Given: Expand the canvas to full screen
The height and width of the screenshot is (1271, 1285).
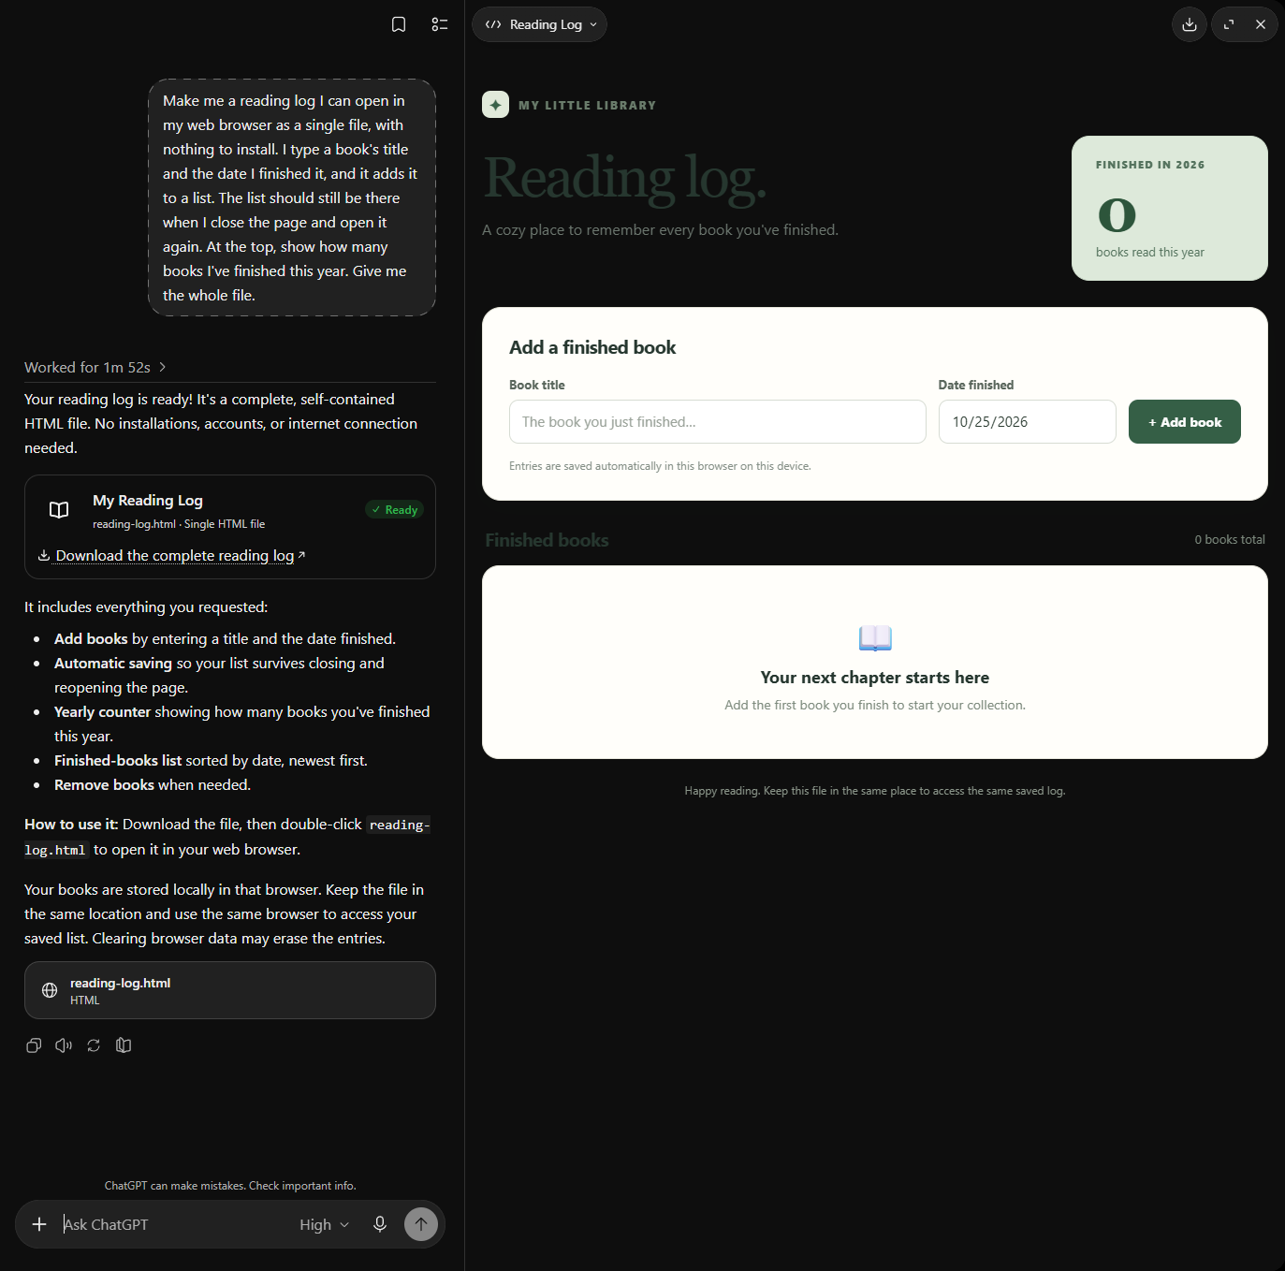Looking at the screenshot, I should pyautogui.click(x=1229, y=24).
